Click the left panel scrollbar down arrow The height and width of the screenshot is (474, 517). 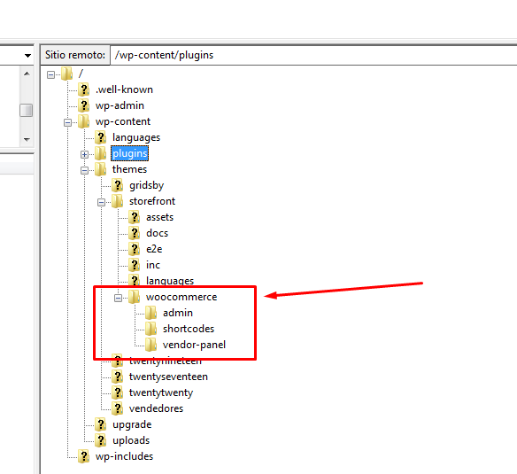pos(27,140)
